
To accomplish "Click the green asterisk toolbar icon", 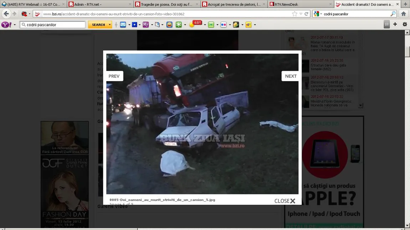I will tap(179, 25).
